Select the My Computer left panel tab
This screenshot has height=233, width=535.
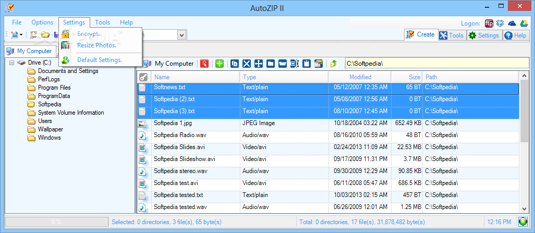29,51
